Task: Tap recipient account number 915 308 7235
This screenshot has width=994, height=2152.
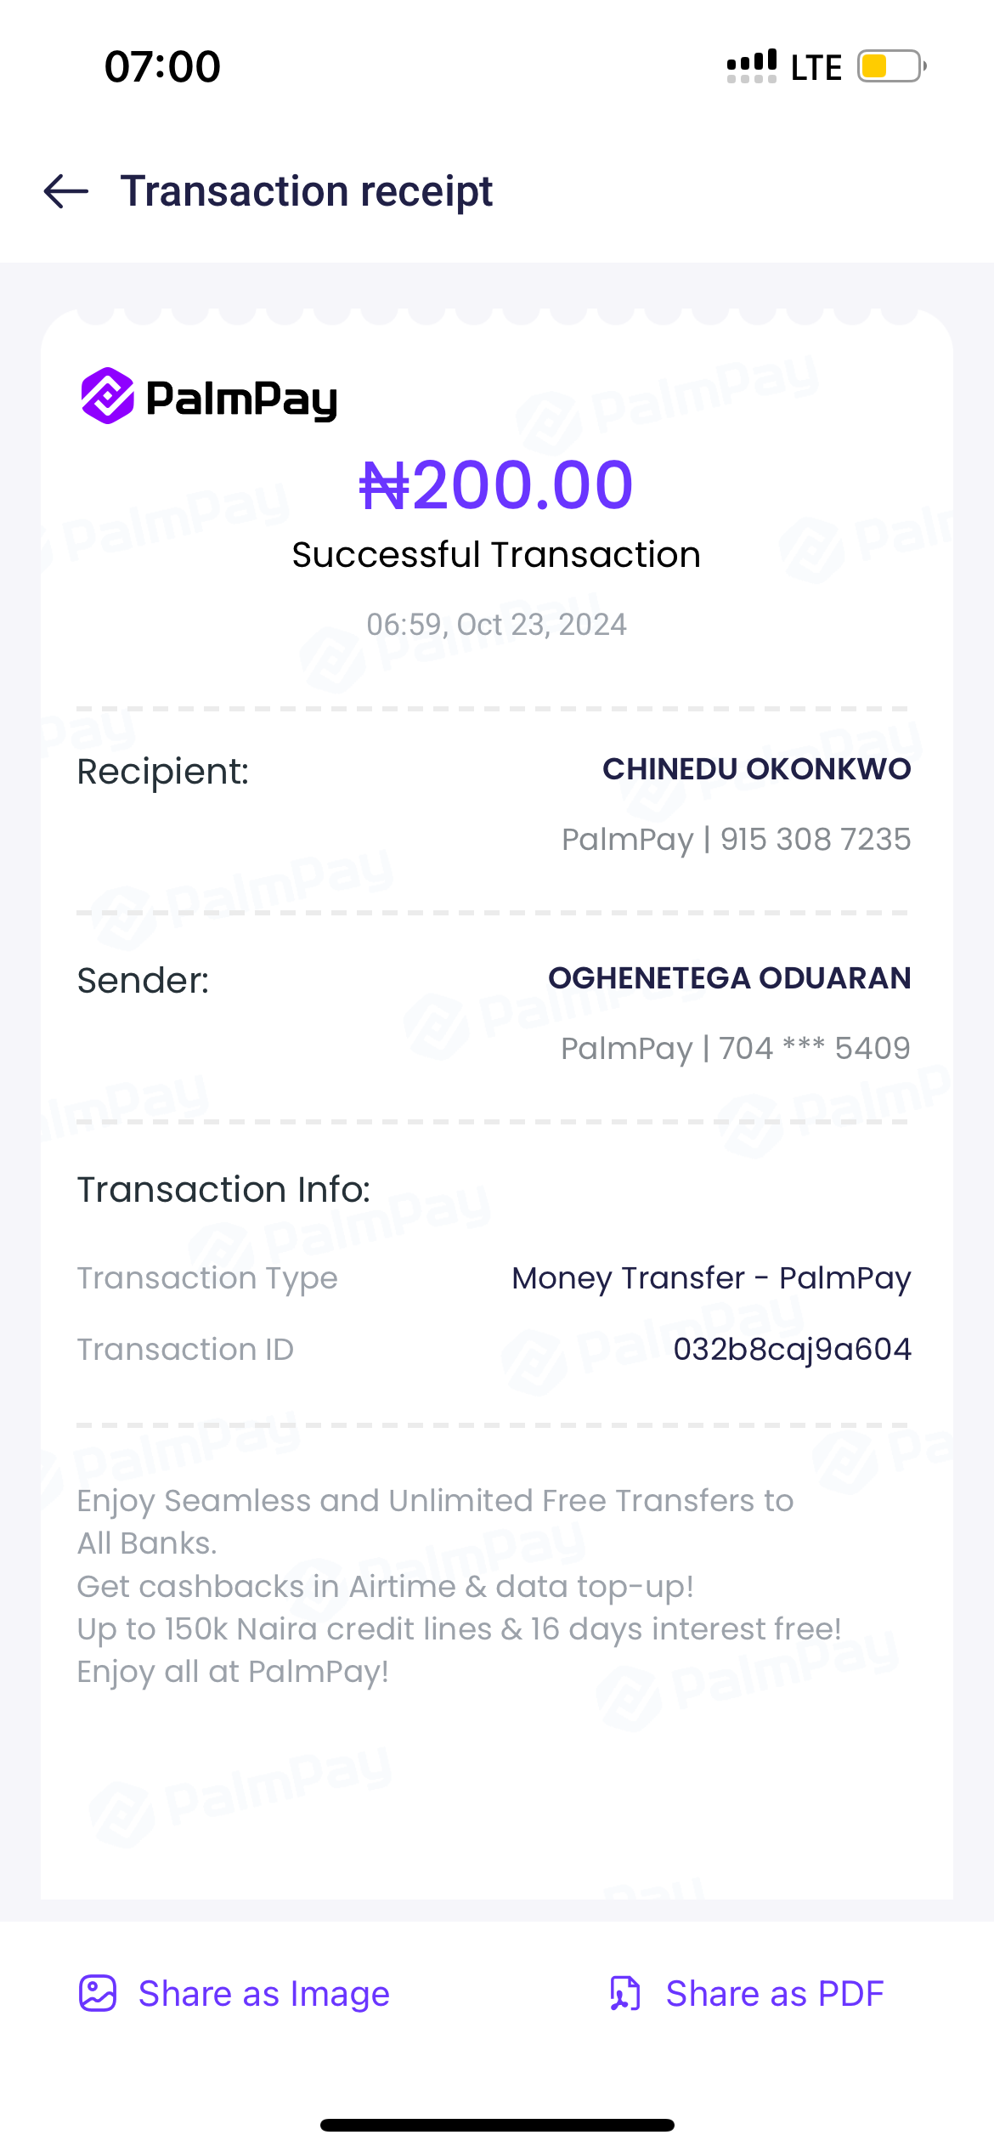Action: (815, 840)
